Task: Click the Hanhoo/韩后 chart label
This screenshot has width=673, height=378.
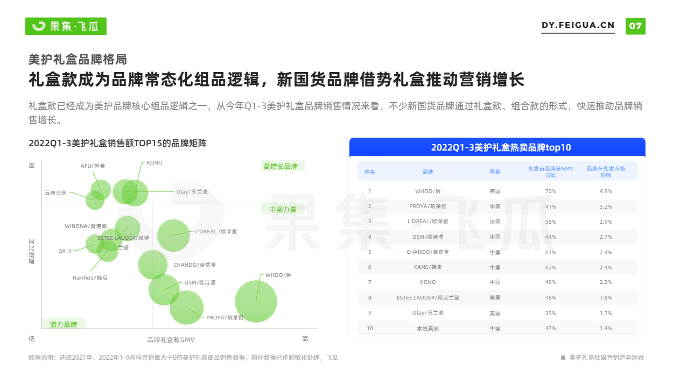Action: (x=90, y=278)
